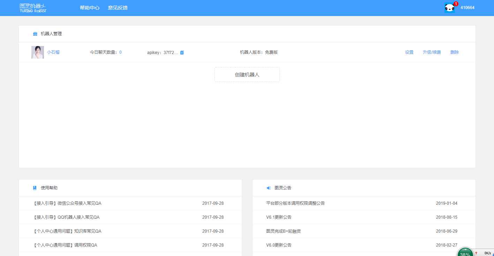Viewport: 494px width, 256px height.
Task: Click the panda user avatar
Action: pyautogui.click(x=450, y=8)
